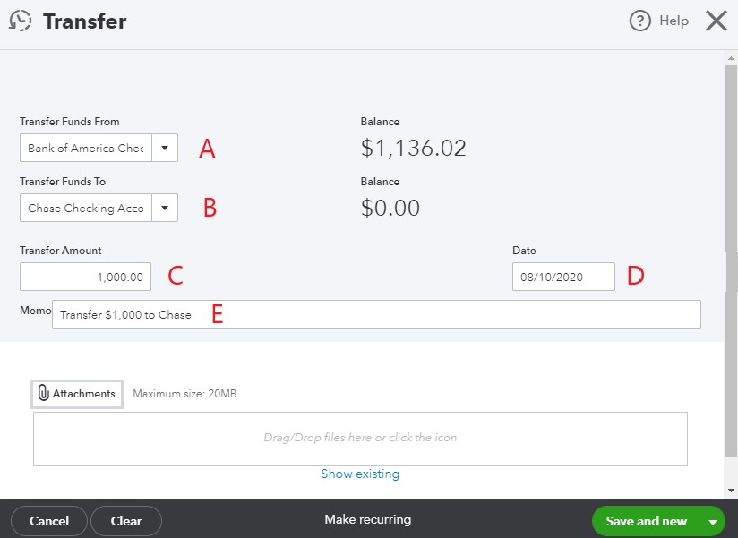Click the Chase Checking account field
Image resolution: width=738 pixels, height=538 pixels.
[x=86, y=208]
